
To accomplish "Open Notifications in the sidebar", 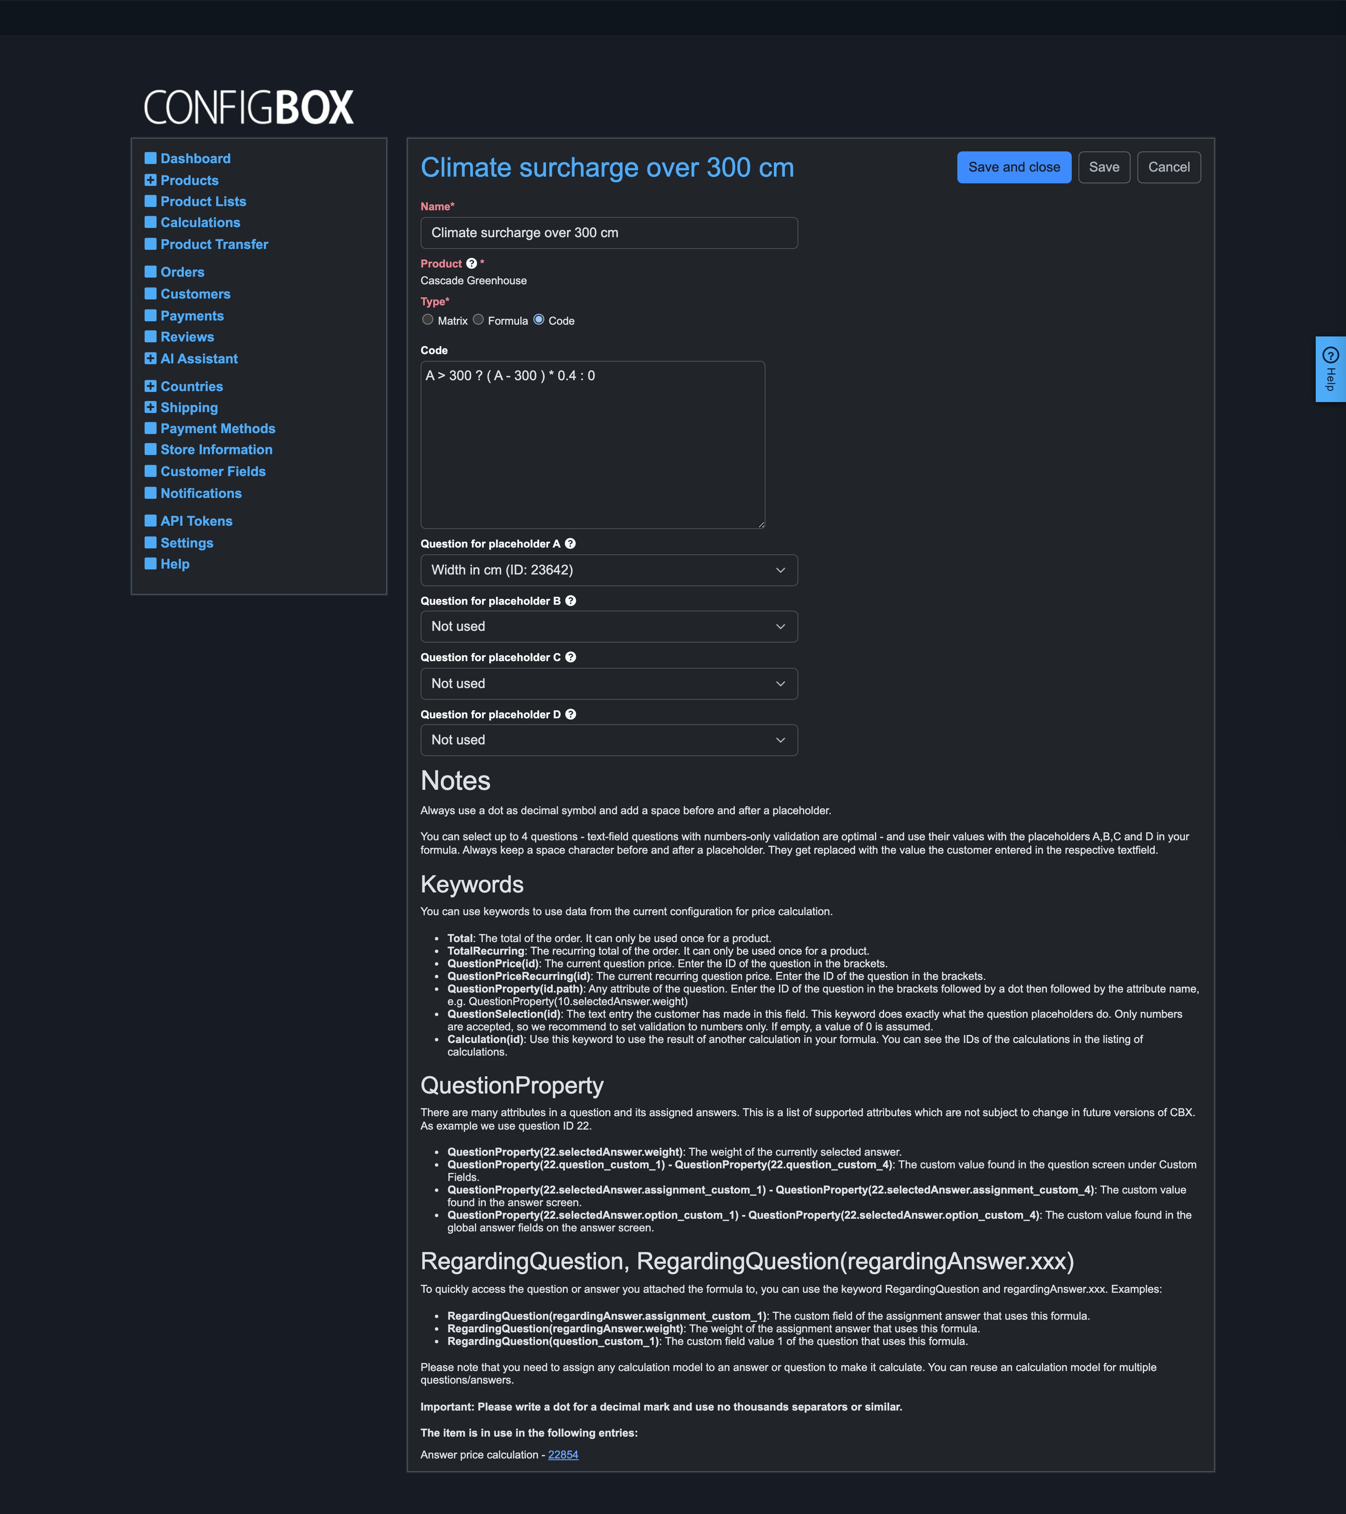I will [201, 493].
